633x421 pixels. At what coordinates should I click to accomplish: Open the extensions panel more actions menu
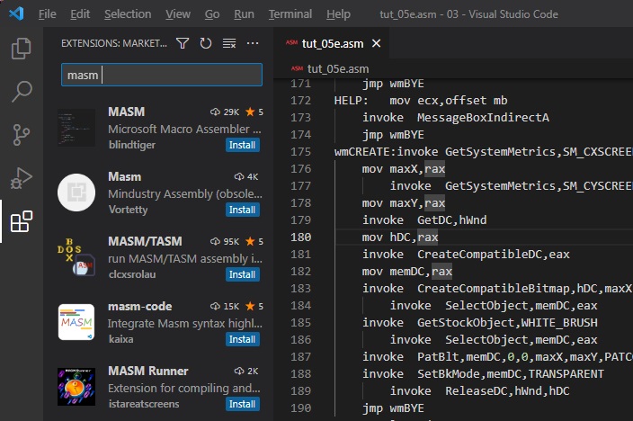click(253, 43)
